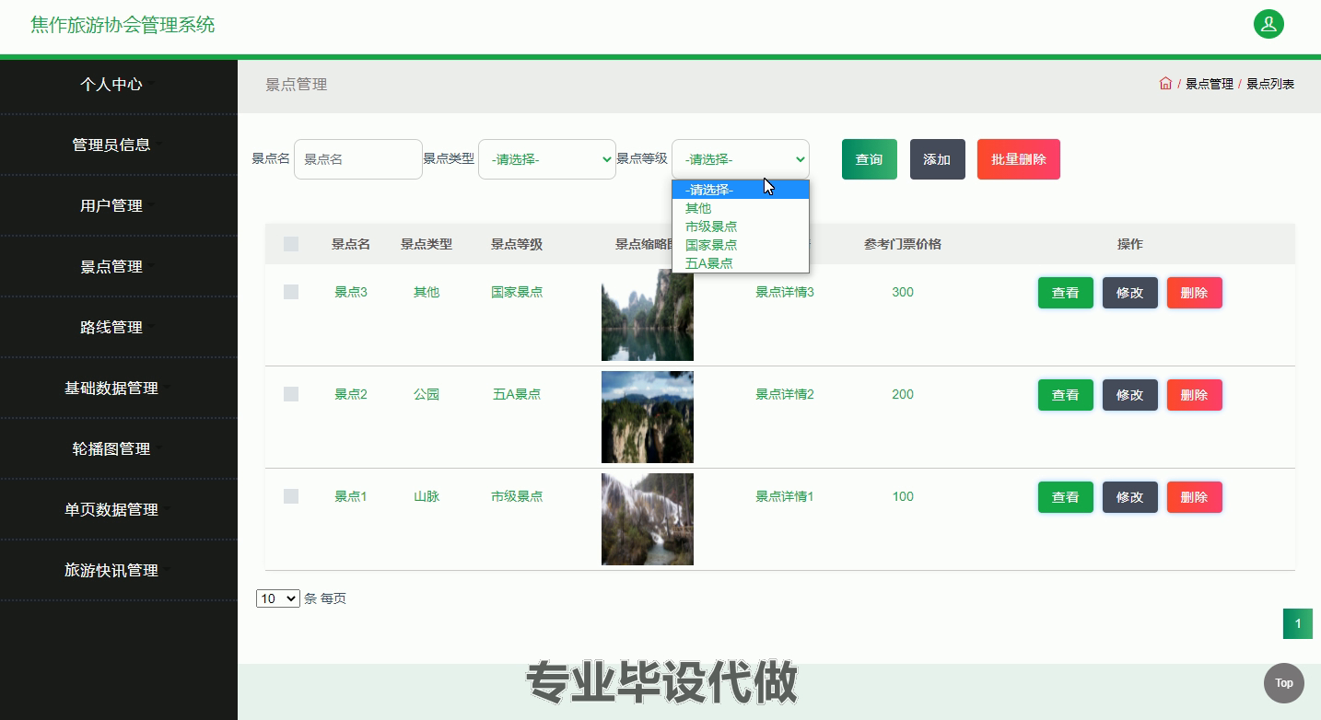Open the 景点类型 dropdown
Image resolution: width=1321 pixels, height=720 pixels.
(x=547, y=159)
